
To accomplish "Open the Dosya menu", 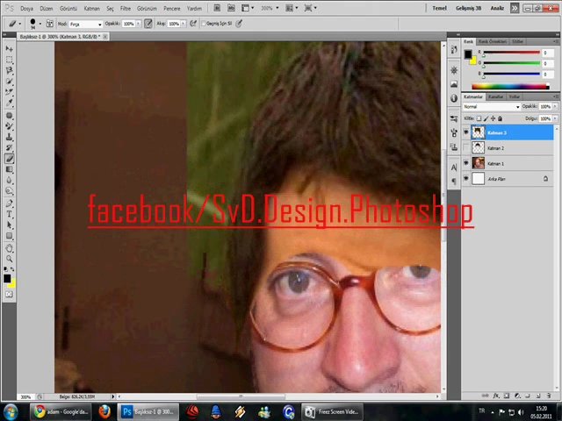I will coord(26,8).
